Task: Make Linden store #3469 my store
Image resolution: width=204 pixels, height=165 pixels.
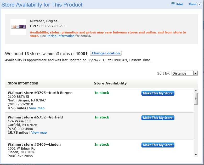Action: point(158,145)
